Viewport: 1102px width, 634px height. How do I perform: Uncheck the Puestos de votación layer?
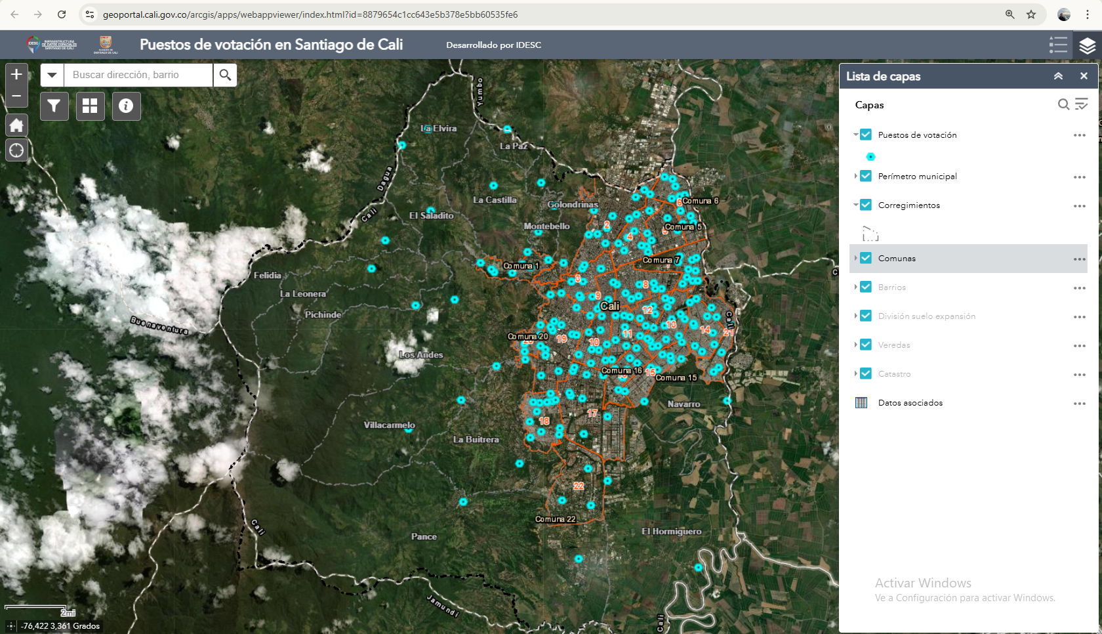[x=866, y=135]
